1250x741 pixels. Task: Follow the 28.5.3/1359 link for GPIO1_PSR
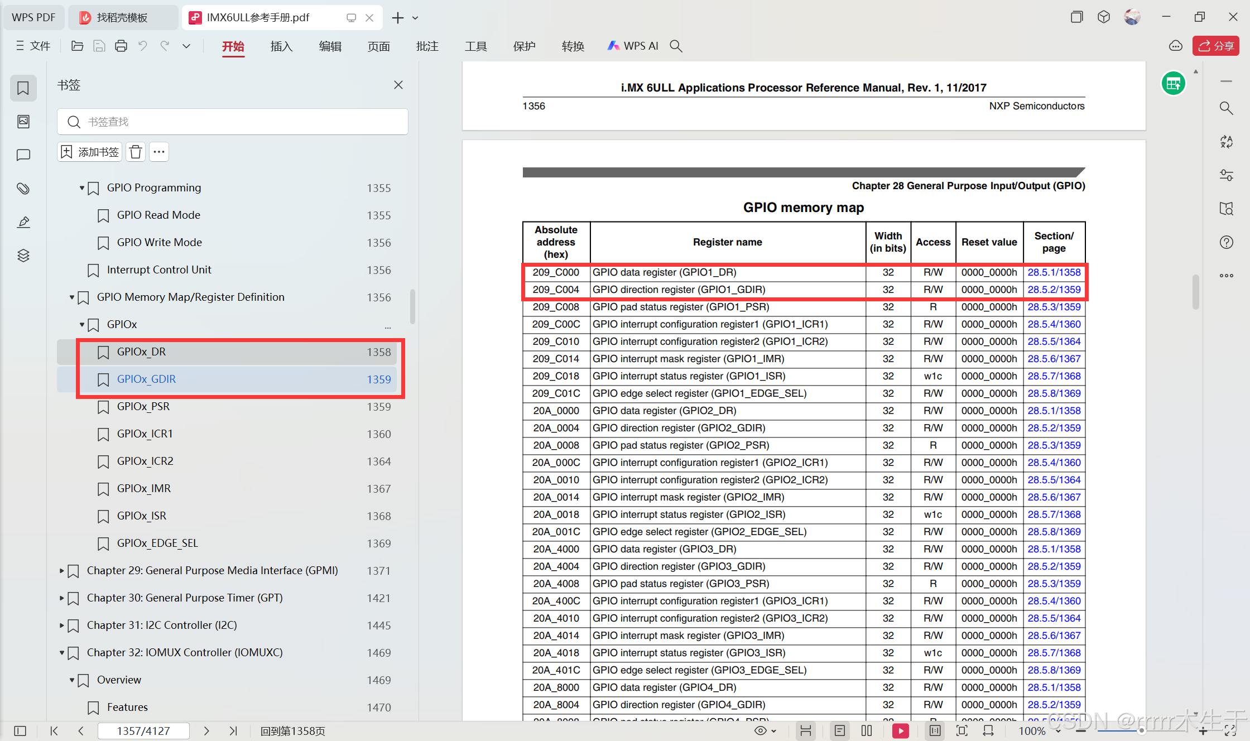coord(1054,307)
